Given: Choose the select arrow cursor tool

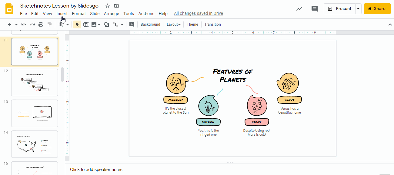Looking at the screenshot, I should click(x=77, y=24).
